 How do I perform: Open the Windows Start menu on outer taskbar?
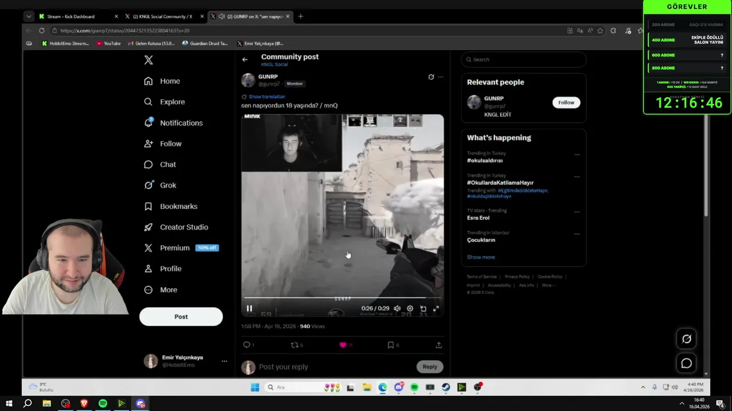click(9, 404)
